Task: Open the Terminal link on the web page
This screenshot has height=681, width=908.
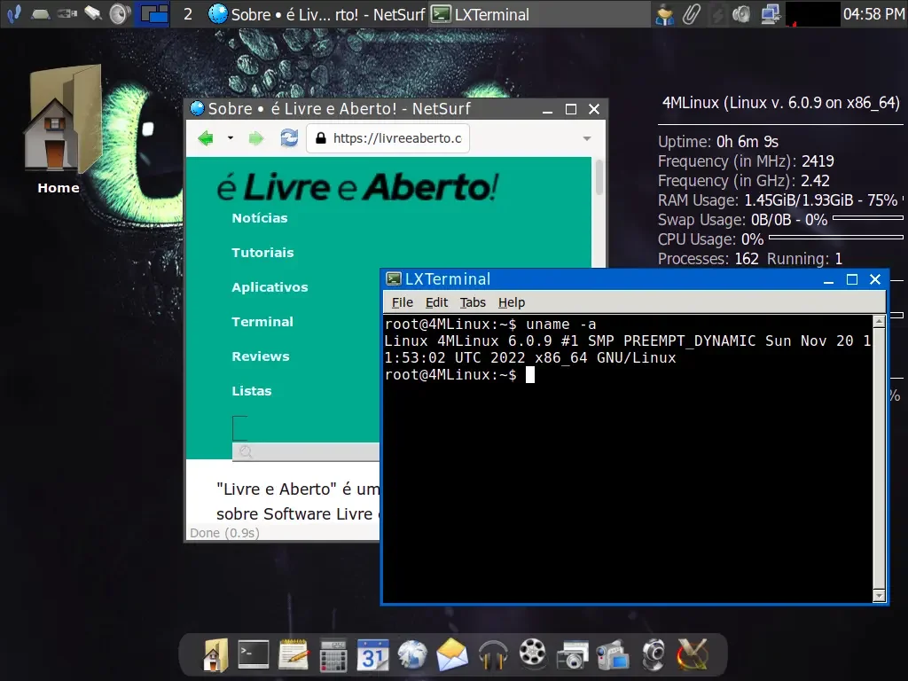Action: 262,321
